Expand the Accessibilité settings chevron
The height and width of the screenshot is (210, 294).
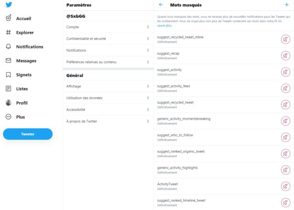[148, 110]
